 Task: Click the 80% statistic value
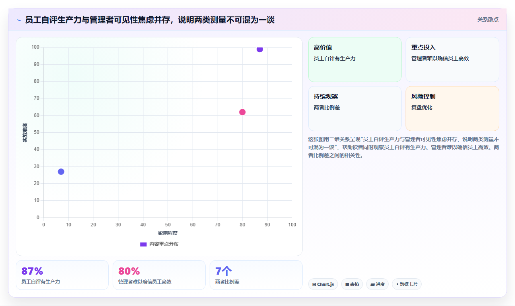[x=129, y=271]
